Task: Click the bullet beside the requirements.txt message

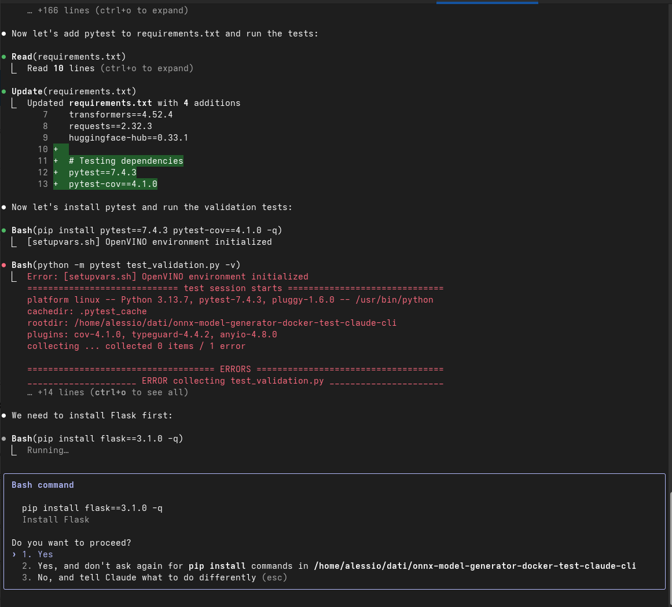Action: 3,34
